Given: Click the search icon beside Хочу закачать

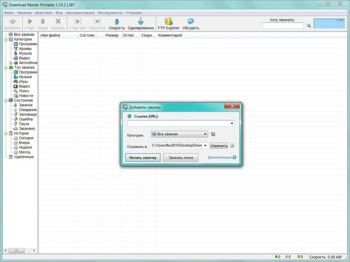Looking at the screenshot, I should coord(309,26).
